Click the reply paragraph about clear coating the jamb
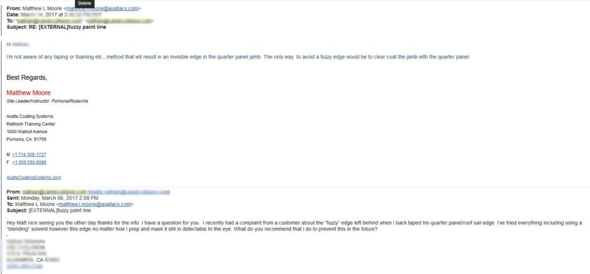Viewport: 590px width, 274px height. tap(239, 57)
